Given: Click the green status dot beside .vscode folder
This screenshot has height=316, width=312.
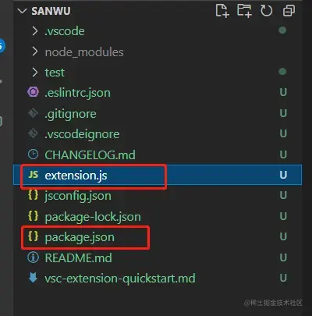Looking at the screenshot, I should pyautogui.click(x=282, y=30).
